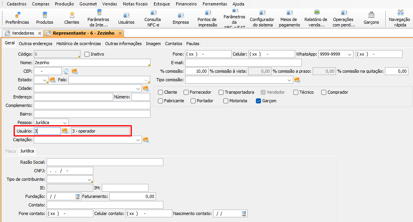Screen dimensions: 413x222
Task: Open Consulta NFC-e from the toolbar
Action: point(153,18)
